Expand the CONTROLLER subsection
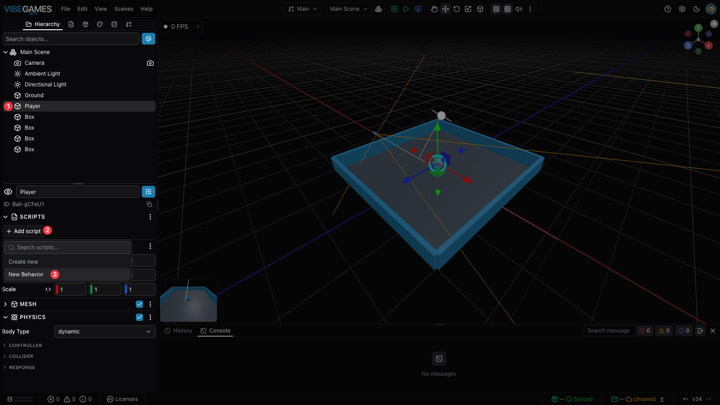This screenshot has height=405, width=720. pos(4,346)
